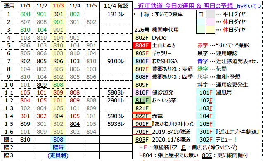Select blue 808 in the 臨1 row
Viewport: 263px width, 161px height.
coord(58,140)
